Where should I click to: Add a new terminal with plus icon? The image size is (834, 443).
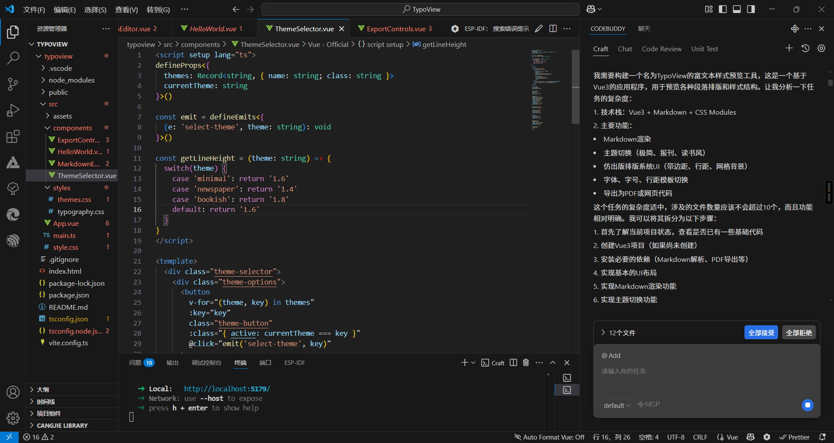click(464, 363)
